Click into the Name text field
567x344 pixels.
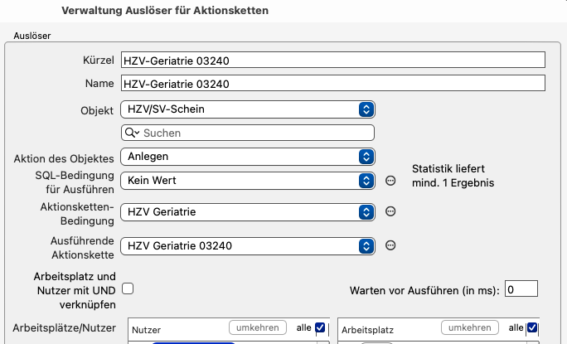(333, 84)
